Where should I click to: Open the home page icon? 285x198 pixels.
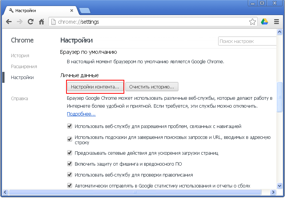point(42,22)
